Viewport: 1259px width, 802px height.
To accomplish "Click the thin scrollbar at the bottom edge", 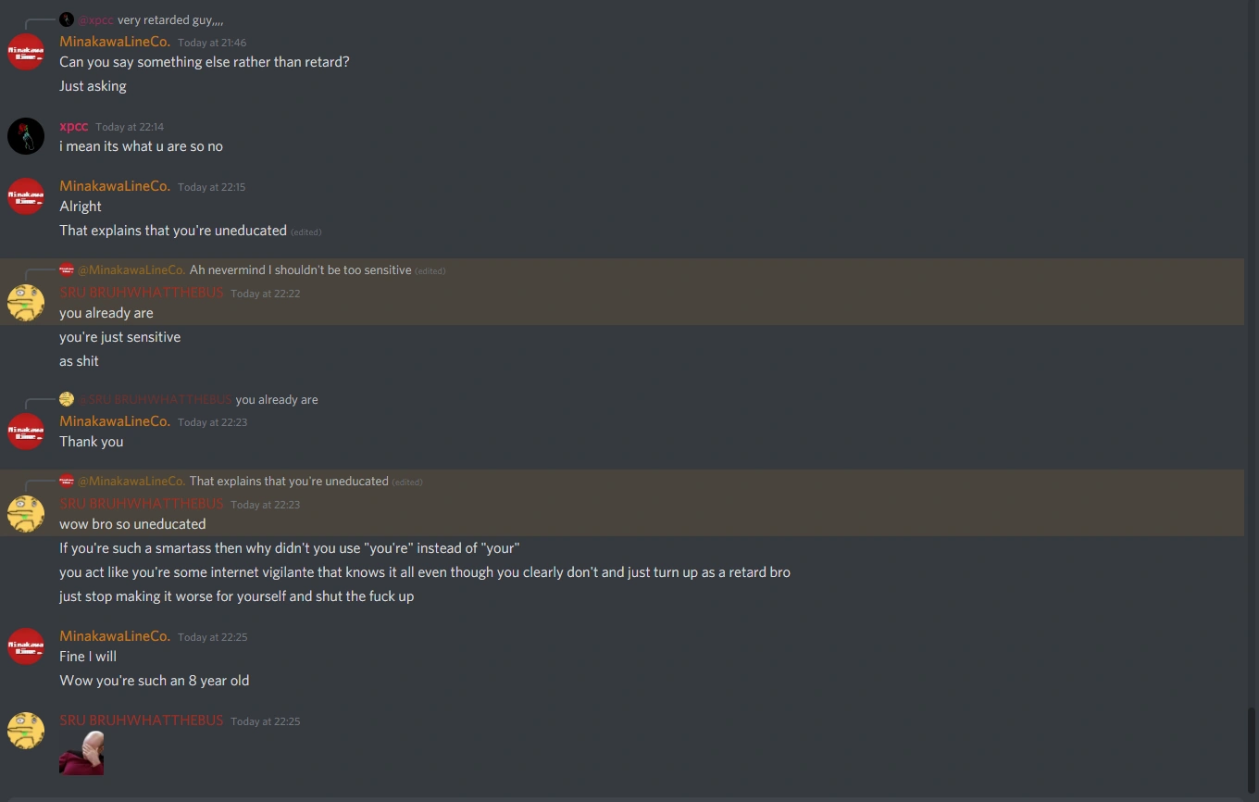I will 629,798.
